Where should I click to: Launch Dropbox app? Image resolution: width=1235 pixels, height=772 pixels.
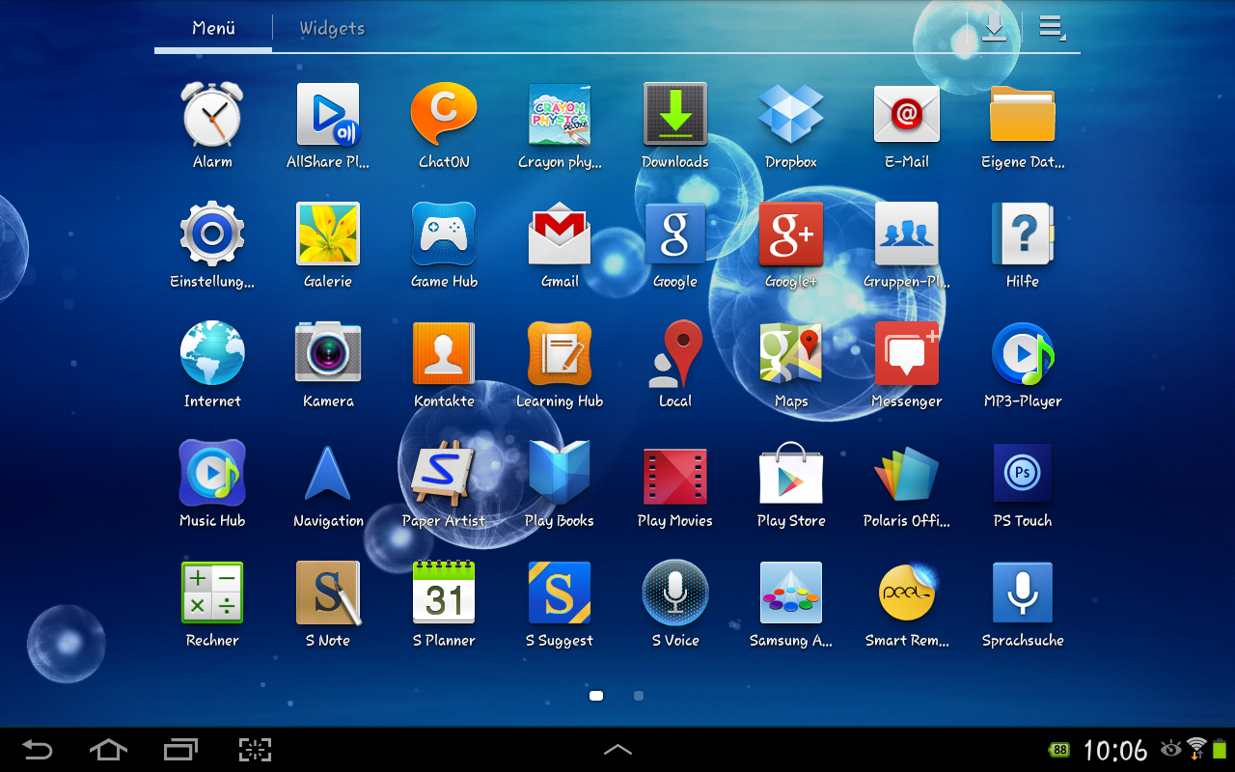coord(791,115)
